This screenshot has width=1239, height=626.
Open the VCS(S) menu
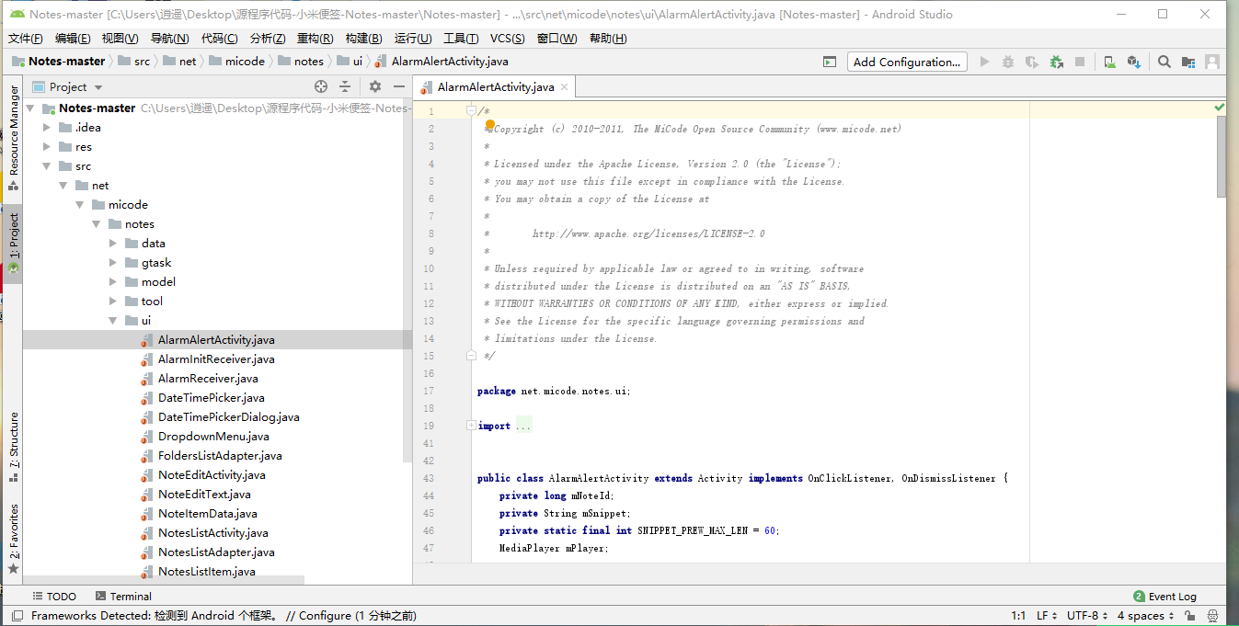click(507, 38)
